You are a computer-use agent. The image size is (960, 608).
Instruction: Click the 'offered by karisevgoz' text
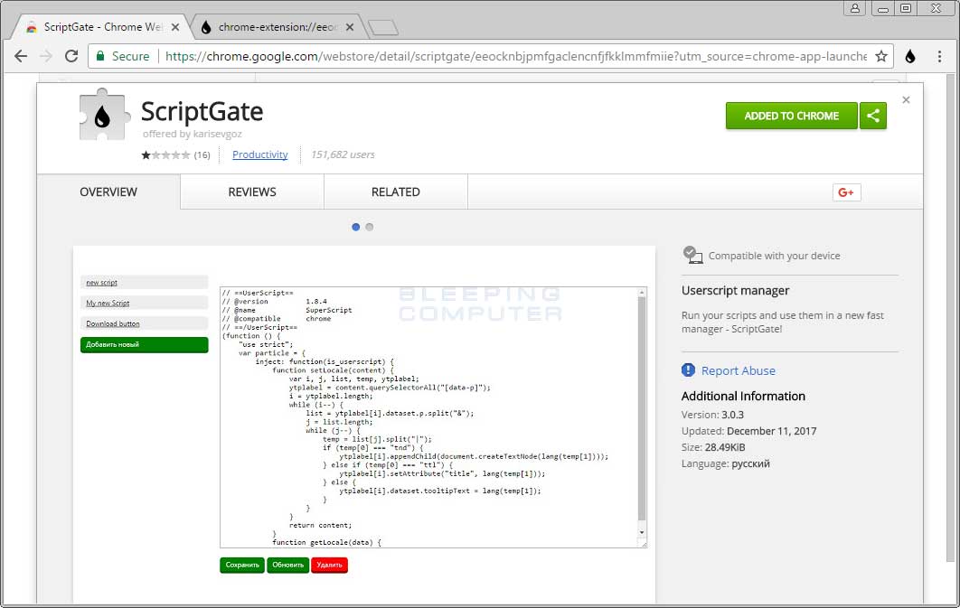193,134
